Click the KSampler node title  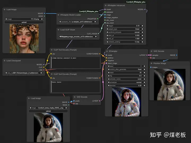pyautogui.click(x=113, y=51)
